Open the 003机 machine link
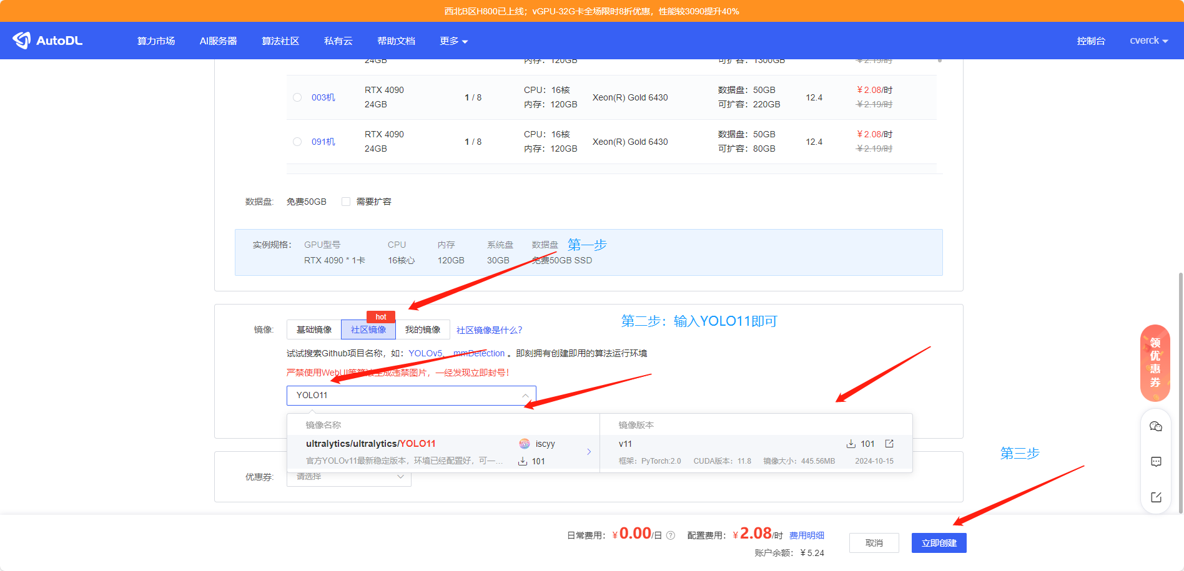Screen dimensions: 1184x571 (x=323, y=97)
